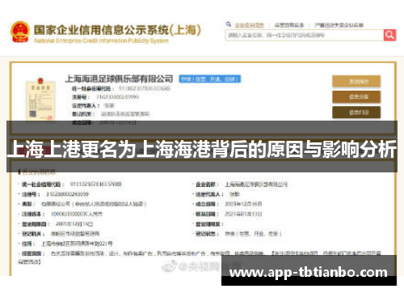Select the 住所 address value

click(x=77, y=244)
